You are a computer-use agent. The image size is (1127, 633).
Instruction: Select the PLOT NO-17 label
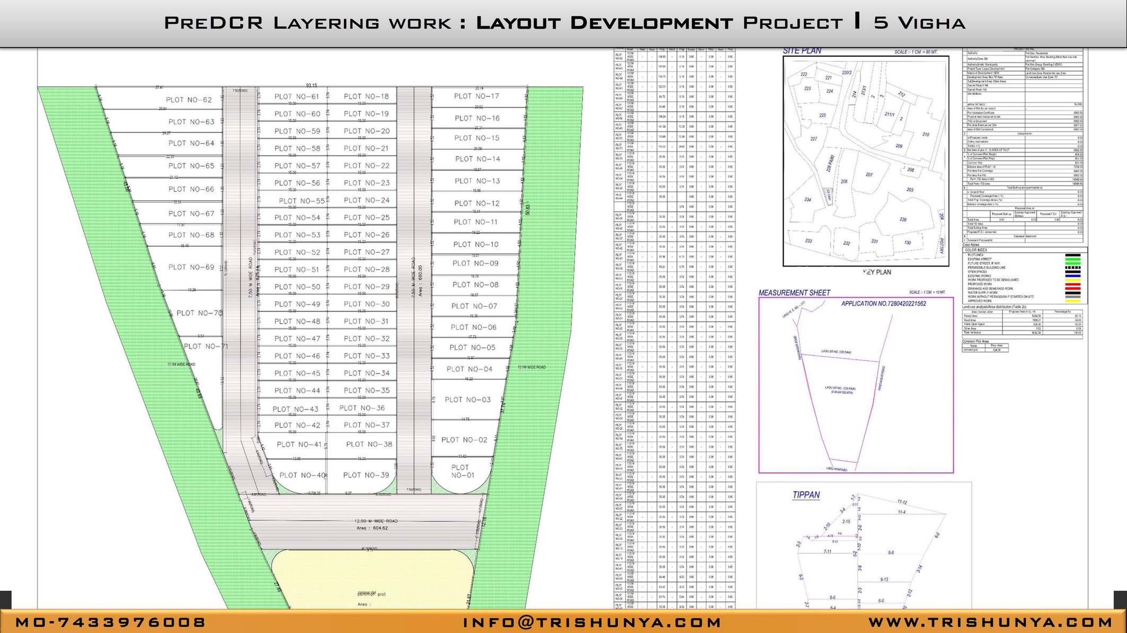(x=477, y=96)
